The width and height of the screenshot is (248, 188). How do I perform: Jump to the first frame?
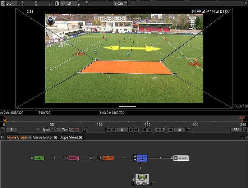tap(107, 130)
